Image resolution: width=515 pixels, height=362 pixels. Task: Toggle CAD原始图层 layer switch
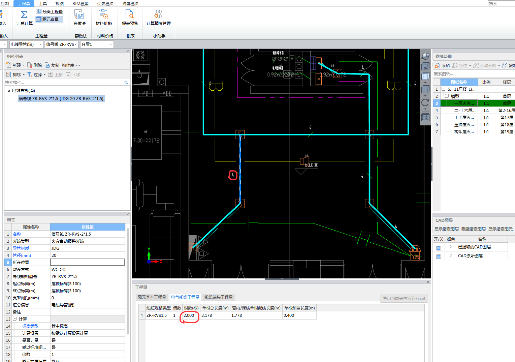coord(439,257)
